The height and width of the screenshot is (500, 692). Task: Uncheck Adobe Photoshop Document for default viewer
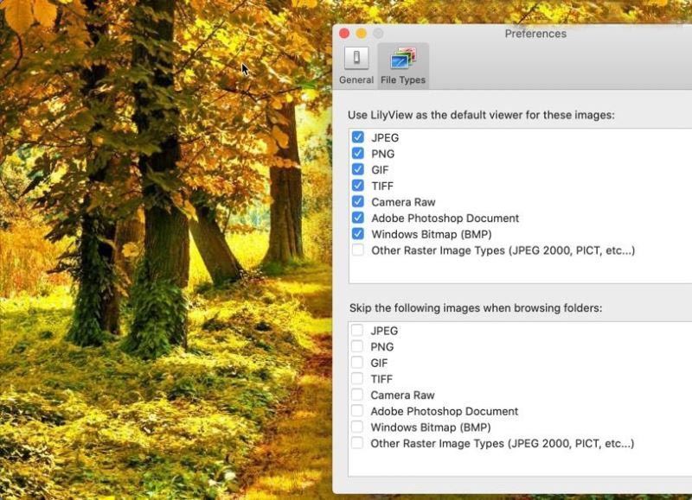(x=358, y=218)
